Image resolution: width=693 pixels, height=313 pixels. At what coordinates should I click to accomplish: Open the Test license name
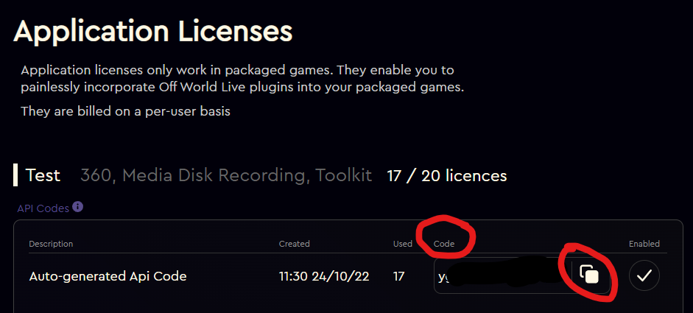(43, 175)
